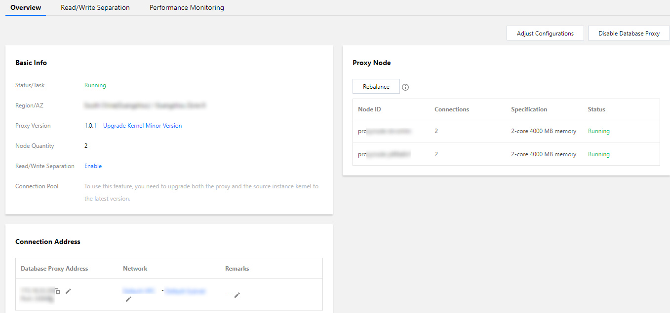Click the Specification column header

point(529,109)
